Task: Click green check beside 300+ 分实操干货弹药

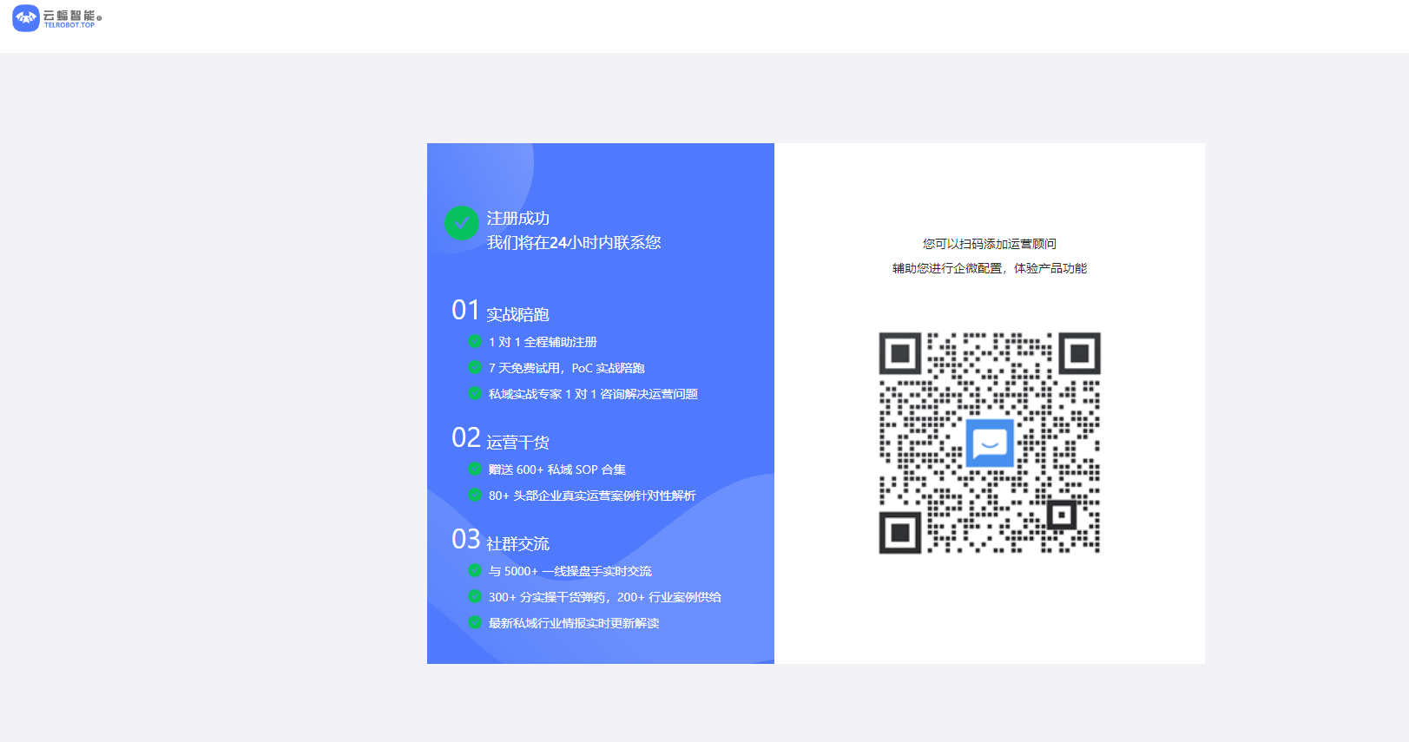Action: pos(475,596)
